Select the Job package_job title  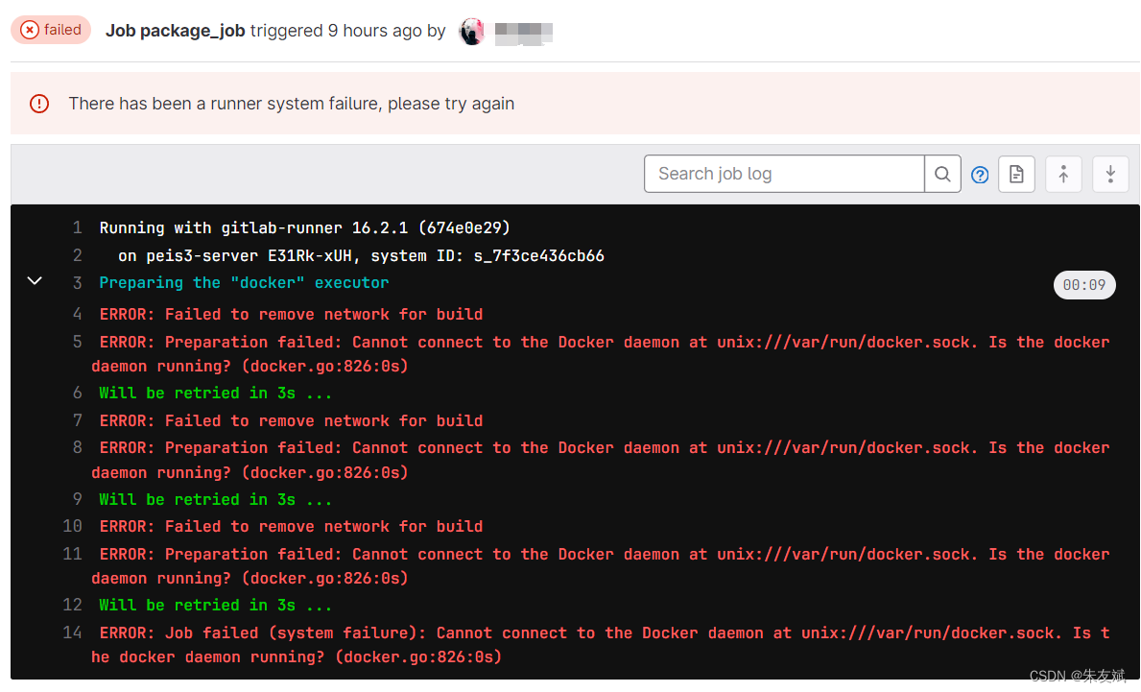(175, 30)
